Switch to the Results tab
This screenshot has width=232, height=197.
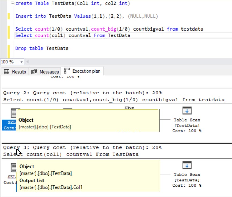[x=15, y=72]
